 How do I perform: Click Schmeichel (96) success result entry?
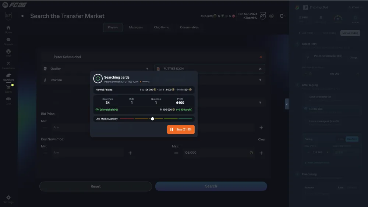pos(107,110)
